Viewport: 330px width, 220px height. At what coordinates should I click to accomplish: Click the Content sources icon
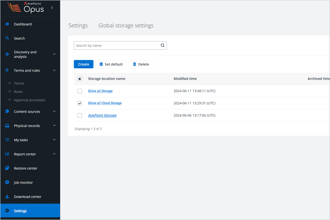point(7,111)
